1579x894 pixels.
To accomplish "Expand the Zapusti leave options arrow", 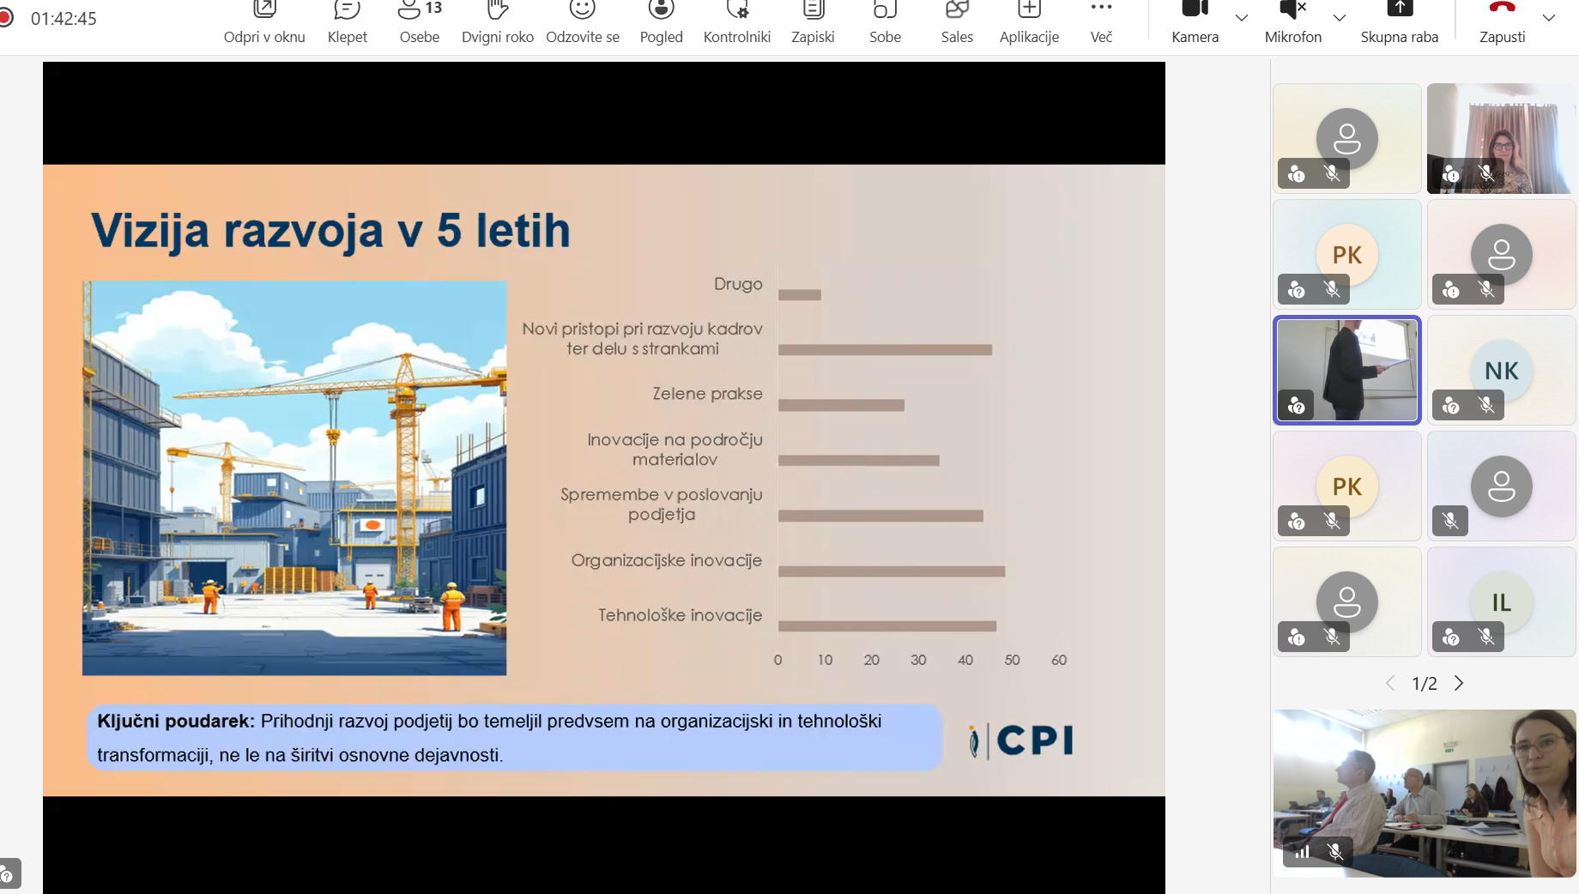I will [1549, 18].
